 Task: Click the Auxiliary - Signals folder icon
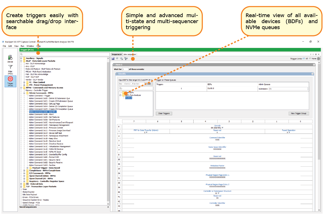pos(24,58)
